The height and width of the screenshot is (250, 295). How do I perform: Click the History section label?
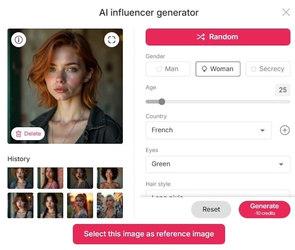pyautogui.click(x=19, y=159)
